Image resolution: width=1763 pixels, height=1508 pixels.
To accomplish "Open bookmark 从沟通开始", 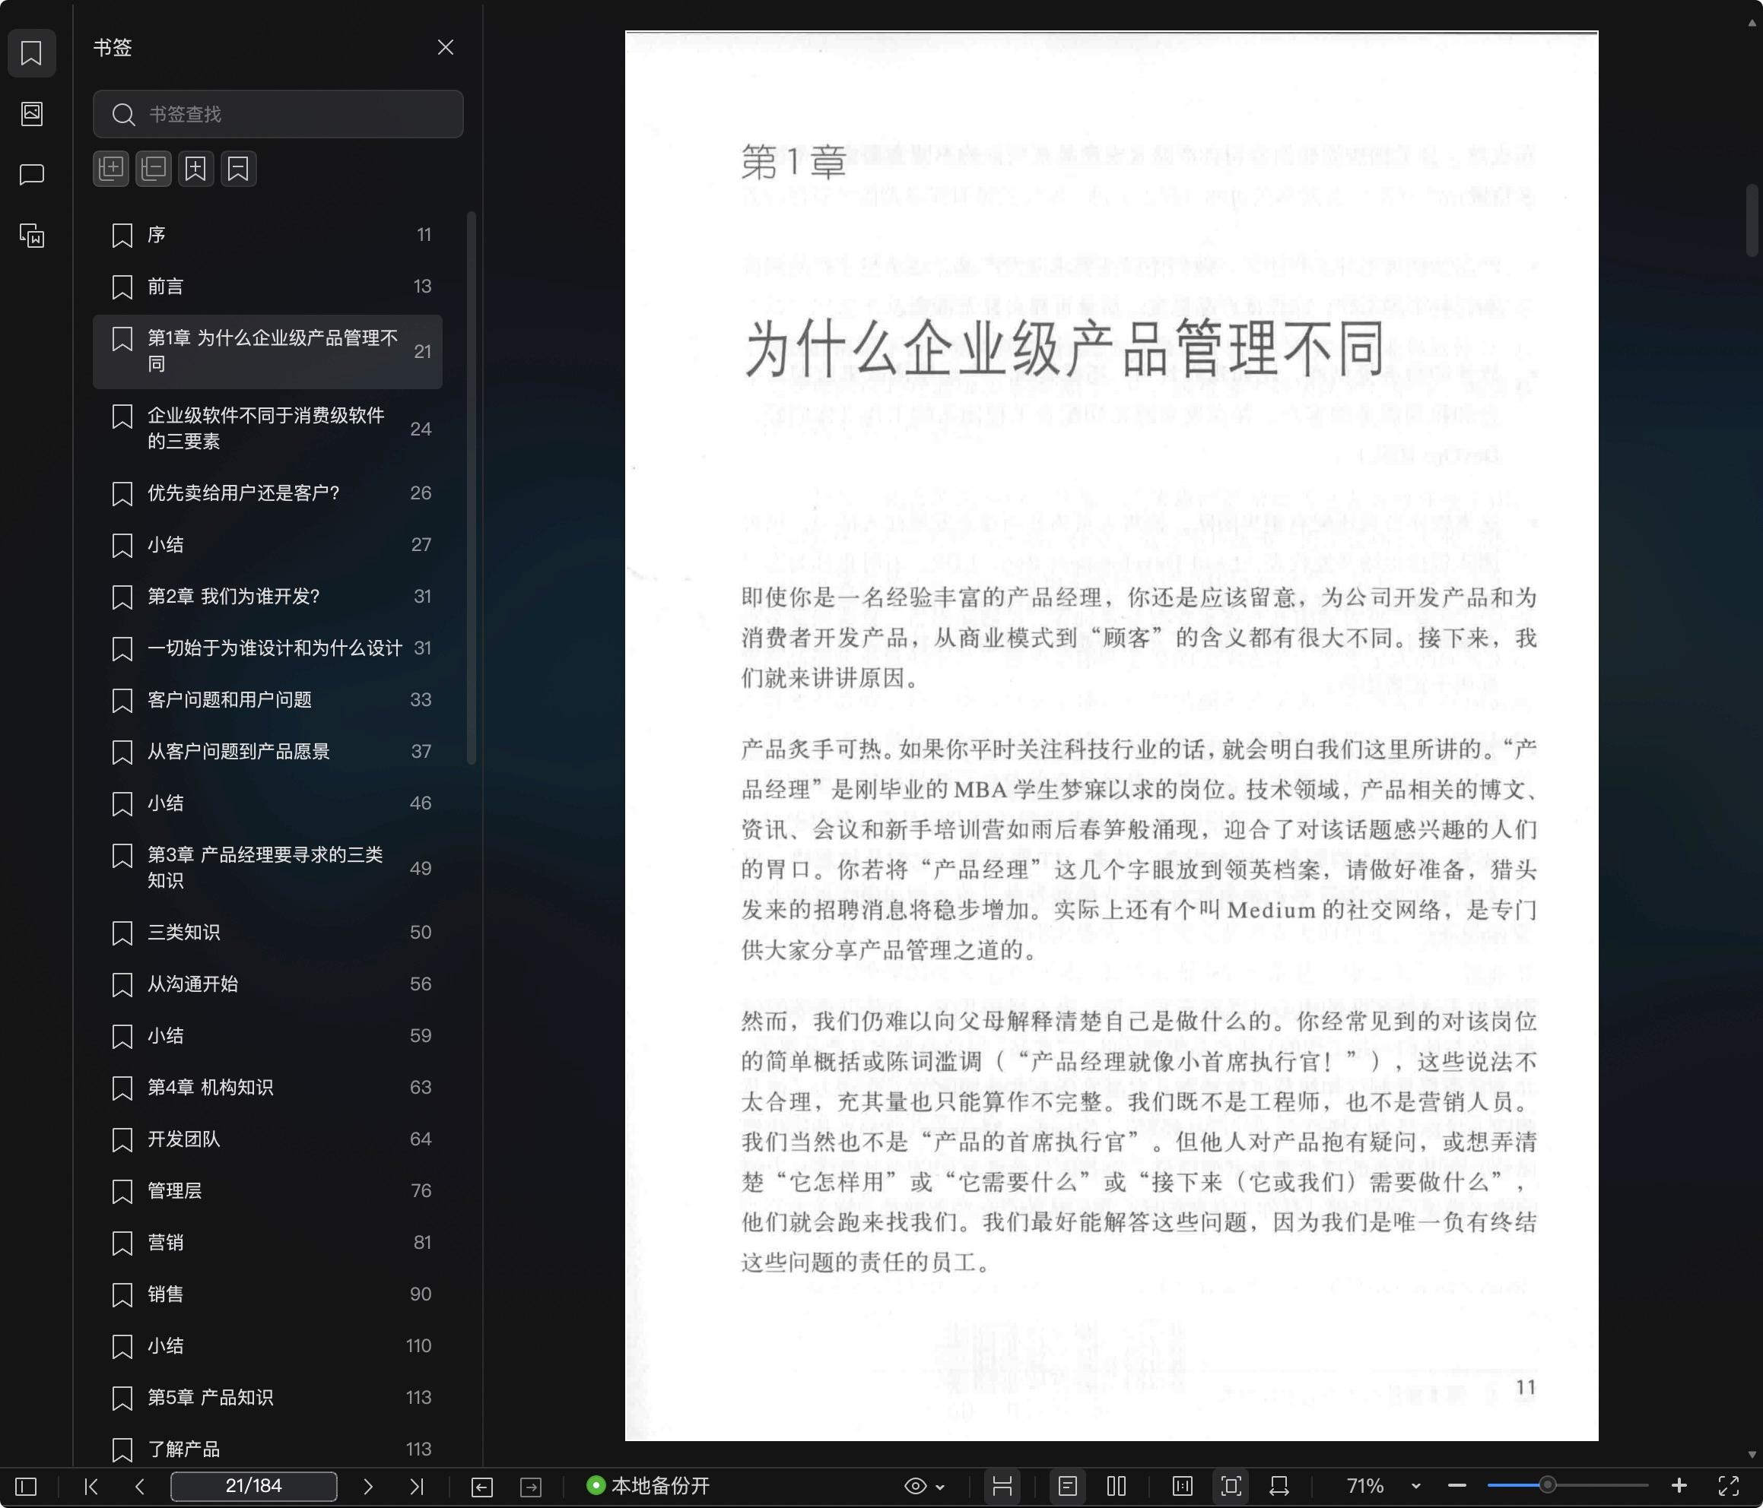I will tap(267, 984).
